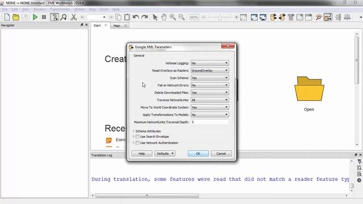The image size is (363, 204).
Task: Select the hand pan tool
Action: click(x=164, y=17)
